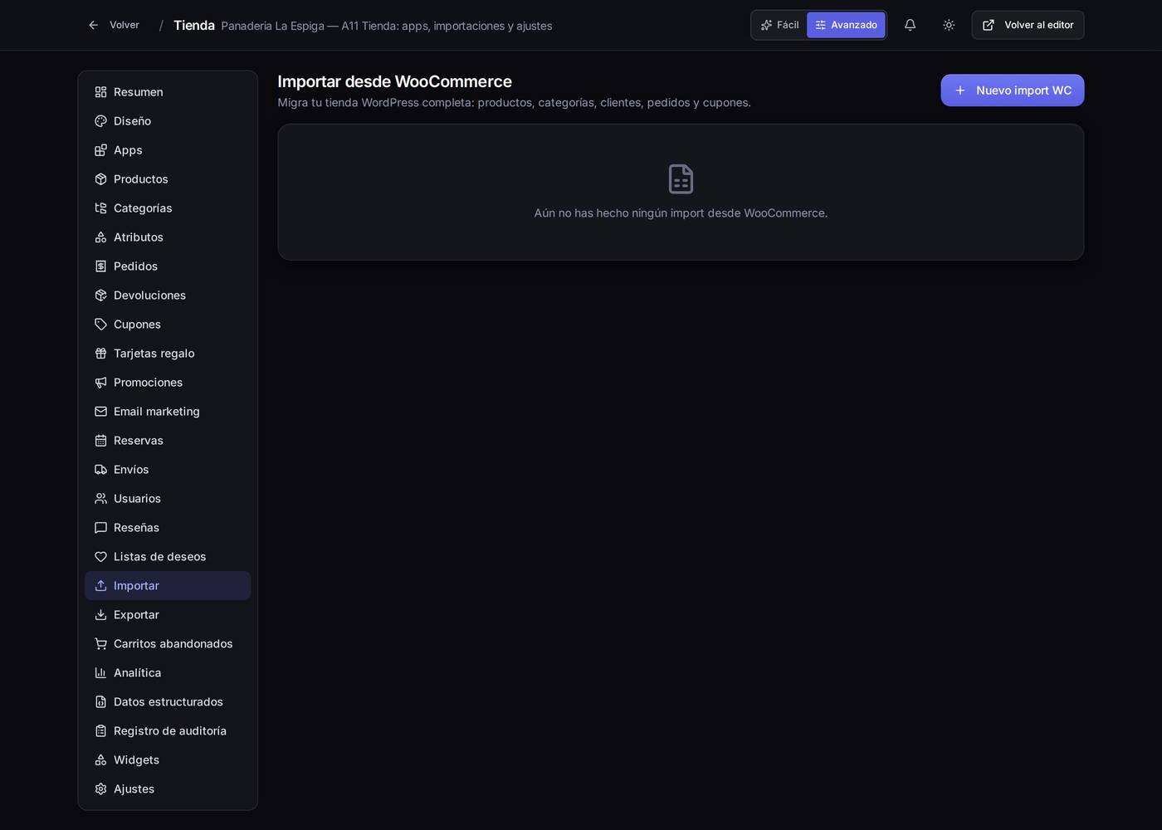This screenshot has width=1162, height=830.
Task: Open the Pedidos section
Action: click(168, 266)
